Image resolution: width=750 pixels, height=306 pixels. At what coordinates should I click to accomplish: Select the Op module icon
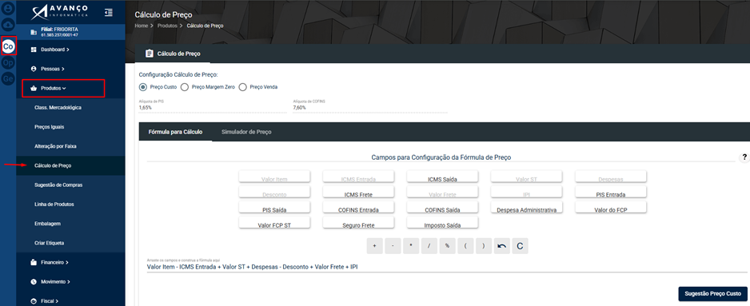click(8, 62)
